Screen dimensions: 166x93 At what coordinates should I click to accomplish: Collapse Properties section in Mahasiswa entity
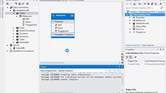53,21
